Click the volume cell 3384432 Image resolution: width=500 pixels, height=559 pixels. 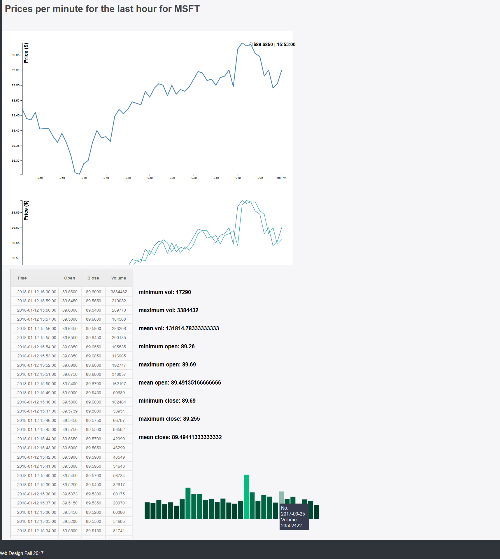(119, 292)
